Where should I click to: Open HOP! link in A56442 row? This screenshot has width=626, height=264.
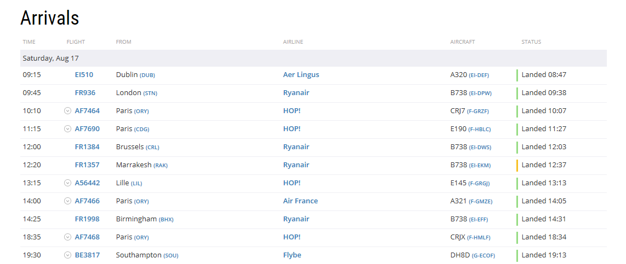tap(292, 183)
